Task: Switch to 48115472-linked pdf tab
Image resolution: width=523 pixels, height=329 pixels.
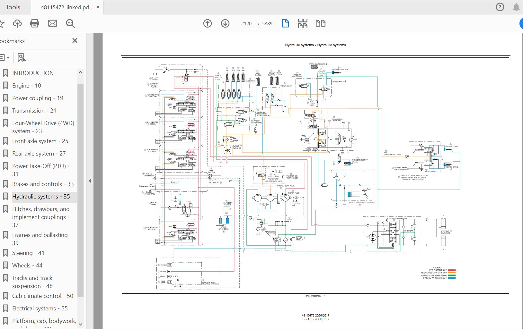Action: point(66,7)
